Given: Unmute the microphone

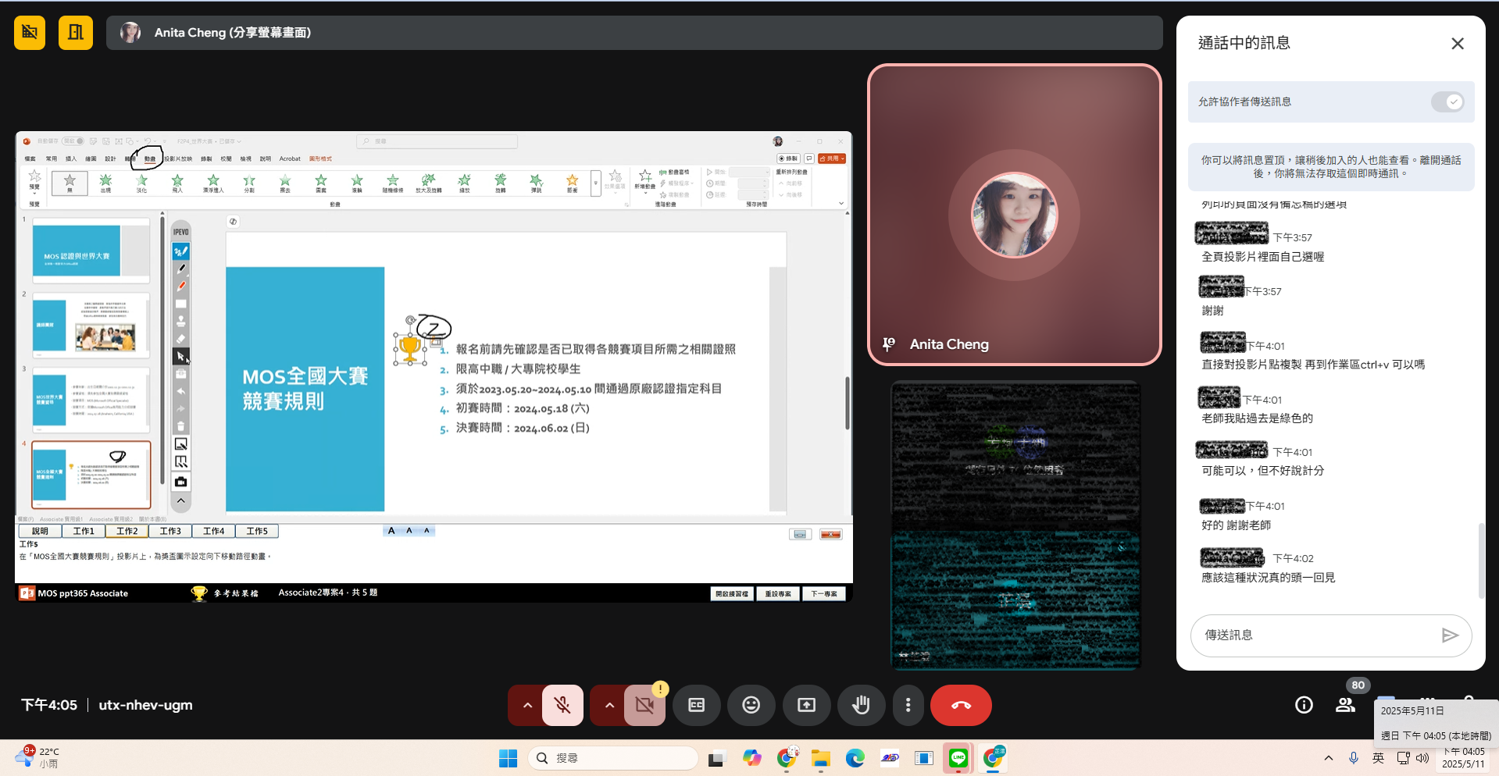Looking at the screenshot, I should click(x=562, y=705).
